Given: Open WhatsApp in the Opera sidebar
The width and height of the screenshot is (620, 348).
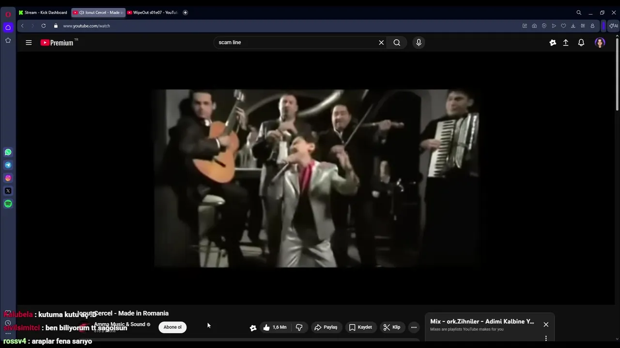Looking at the screenshot, I should tap(8, 152).
